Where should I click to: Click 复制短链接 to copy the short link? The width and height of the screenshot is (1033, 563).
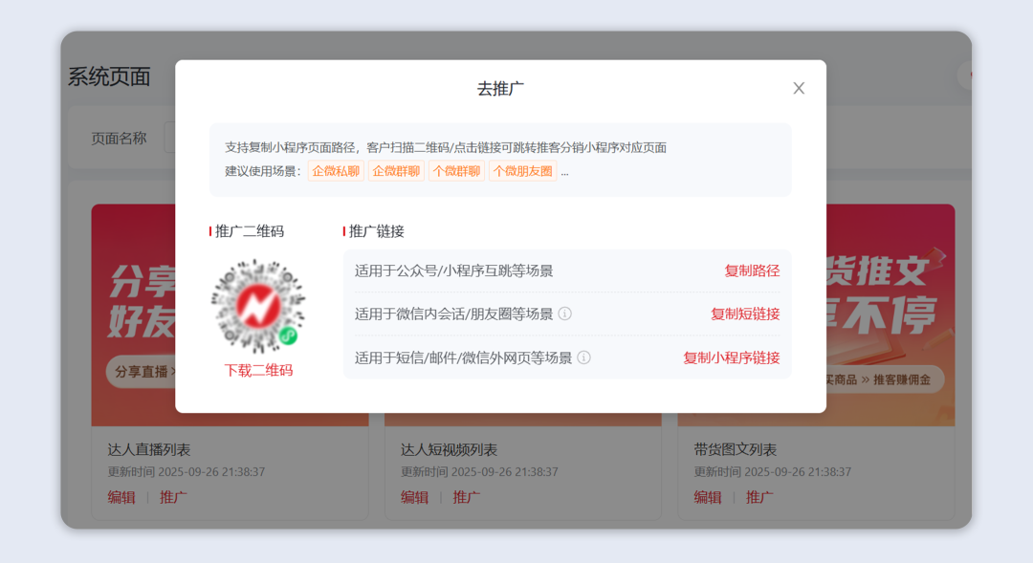coord(745,314)
